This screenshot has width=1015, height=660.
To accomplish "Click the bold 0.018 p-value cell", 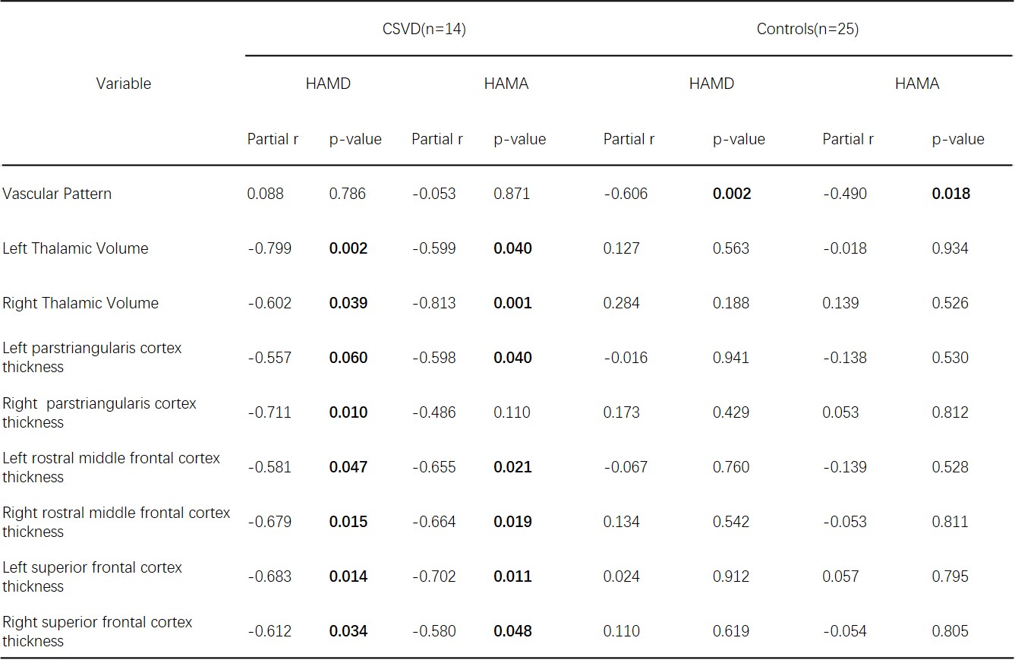I will pyautogui.click(x=950, y=194).
